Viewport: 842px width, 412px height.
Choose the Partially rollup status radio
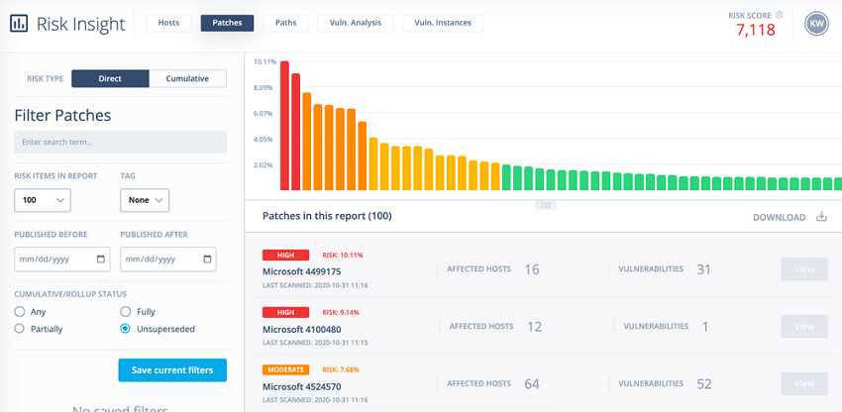click(20, 329)
